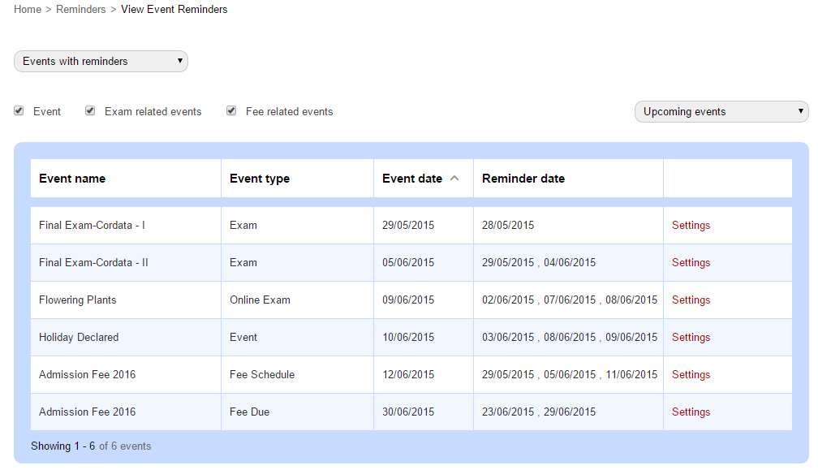Open the Upcoming events dropdown
The height and width of the screenshot is (470, 818).
721,112
